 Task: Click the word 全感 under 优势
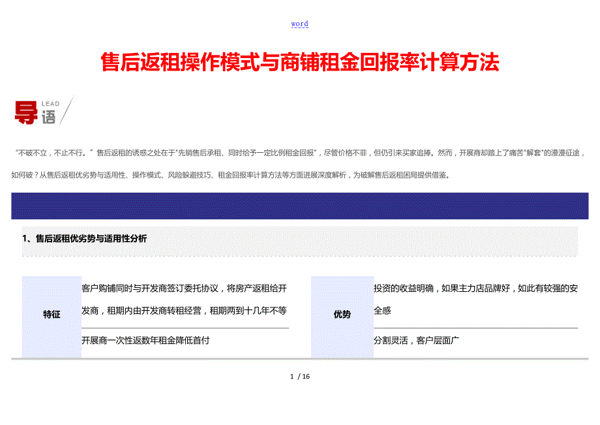click(382, 311)
